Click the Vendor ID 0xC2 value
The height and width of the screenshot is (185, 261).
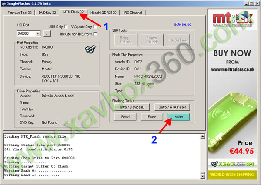pos(138,62)
